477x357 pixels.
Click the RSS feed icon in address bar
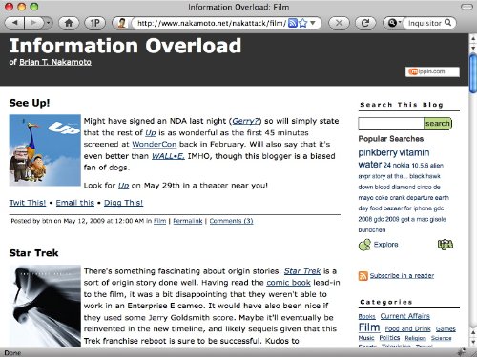[293, 23]
